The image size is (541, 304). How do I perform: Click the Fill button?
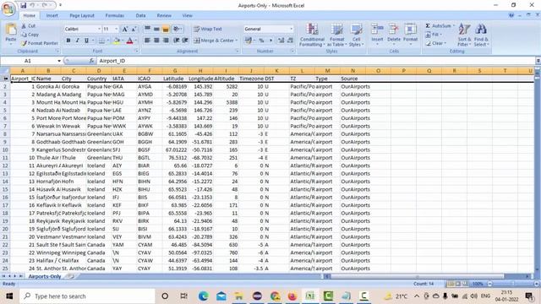[x=434, y=35]
